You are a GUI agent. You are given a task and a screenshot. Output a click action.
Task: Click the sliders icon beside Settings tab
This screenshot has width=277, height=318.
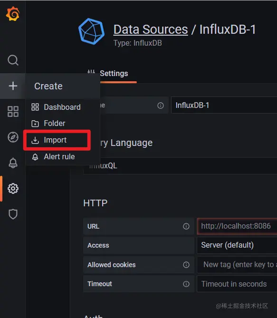click(x=91, y=72)
